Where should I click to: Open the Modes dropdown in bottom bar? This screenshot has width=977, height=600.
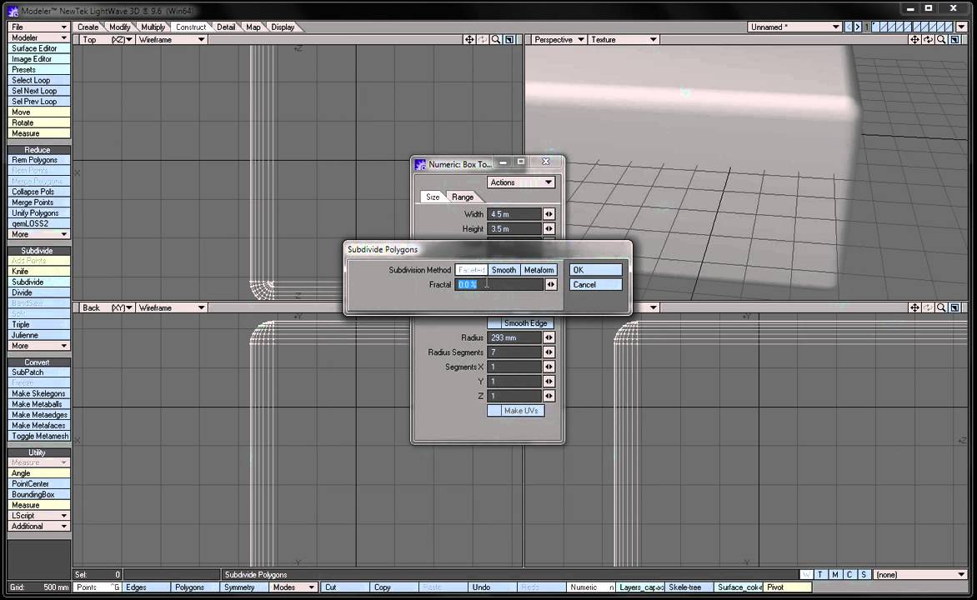(293, 587)
